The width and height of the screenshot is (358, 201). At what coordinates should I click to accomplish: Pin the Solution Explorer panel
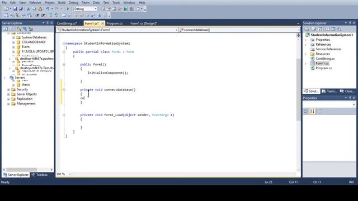tap(350, 23)
